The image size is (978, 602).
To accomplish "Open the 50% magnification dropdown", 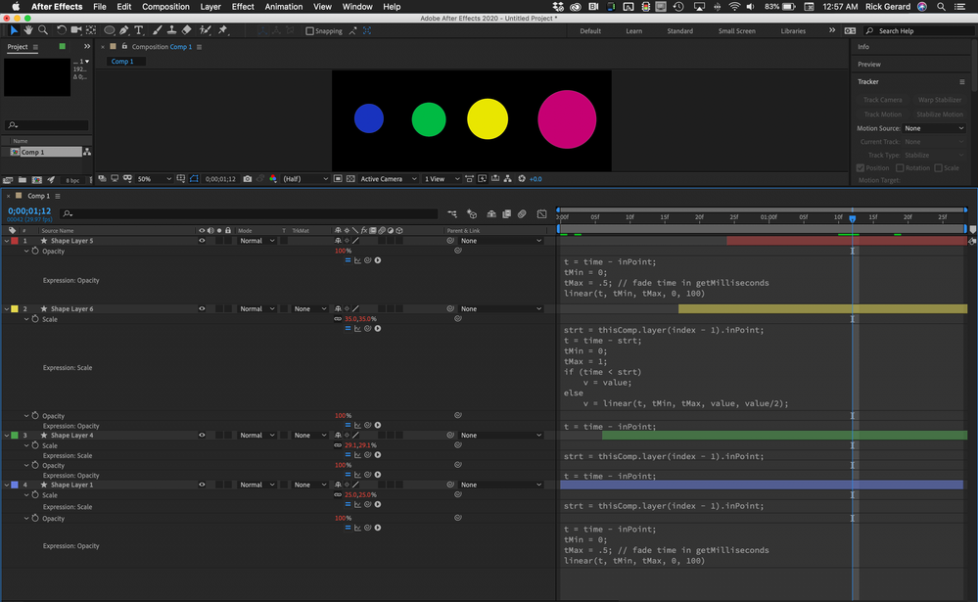I will tap(155, 179).
